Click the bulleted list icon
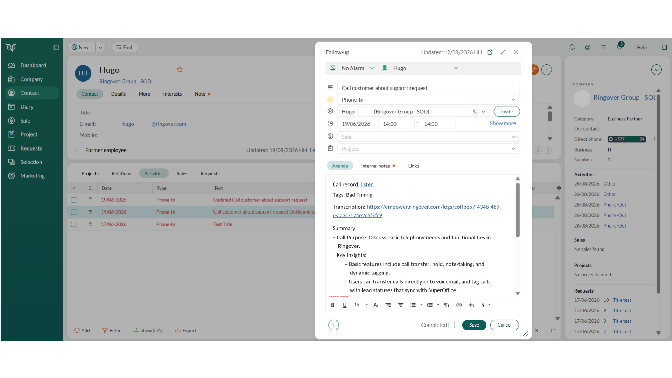 (413, 305)
